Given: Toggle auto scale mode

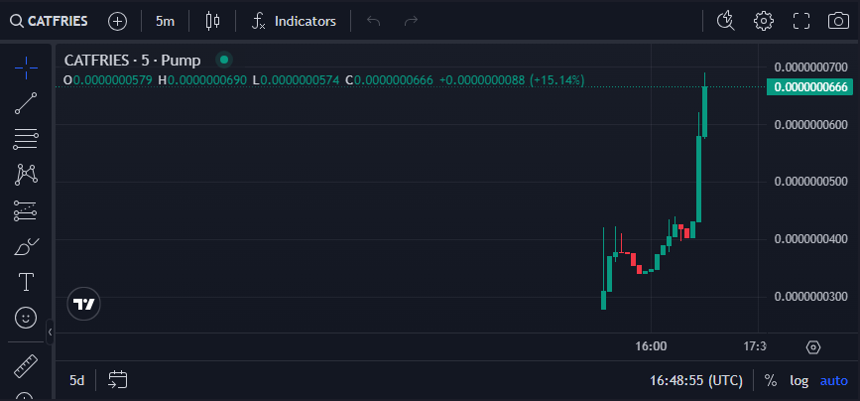Looking at the screenshot, I should [833, 381].
